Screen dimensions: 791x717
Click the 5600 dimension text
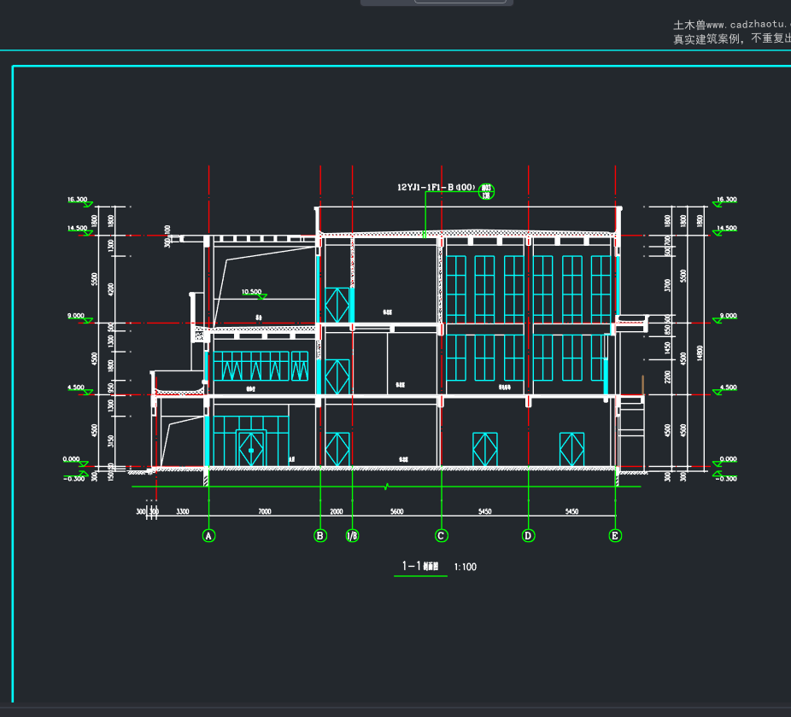click(x=397, y=511)
